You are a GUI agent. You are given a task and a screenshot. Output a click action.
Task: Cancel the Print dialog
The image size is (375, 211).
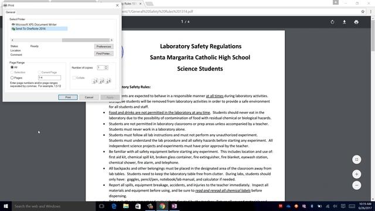(x=89, y=97)
